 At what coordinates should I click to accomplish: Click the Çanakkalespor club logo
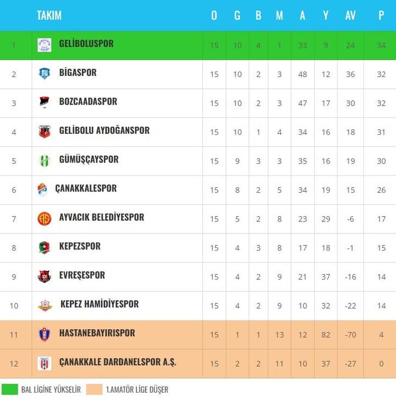[42, 189]
